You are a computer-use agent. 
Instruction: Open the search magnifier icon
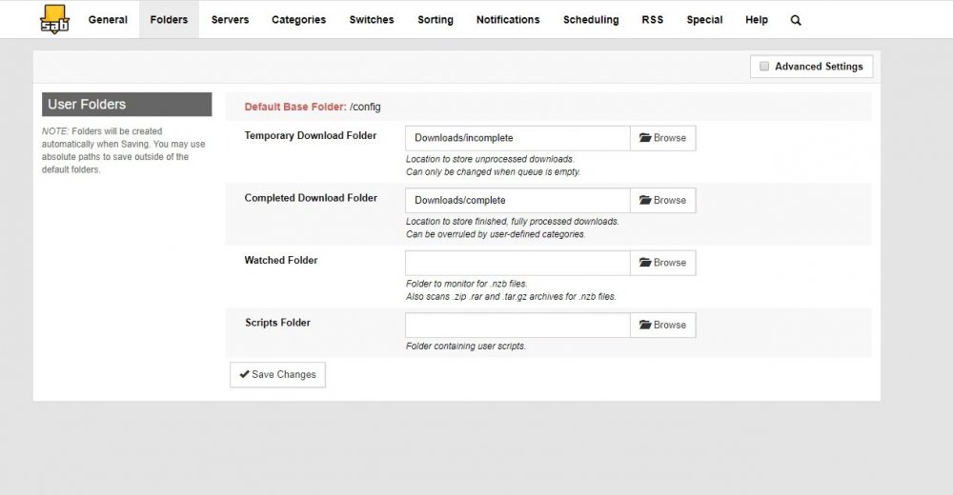tap(796, 20)
